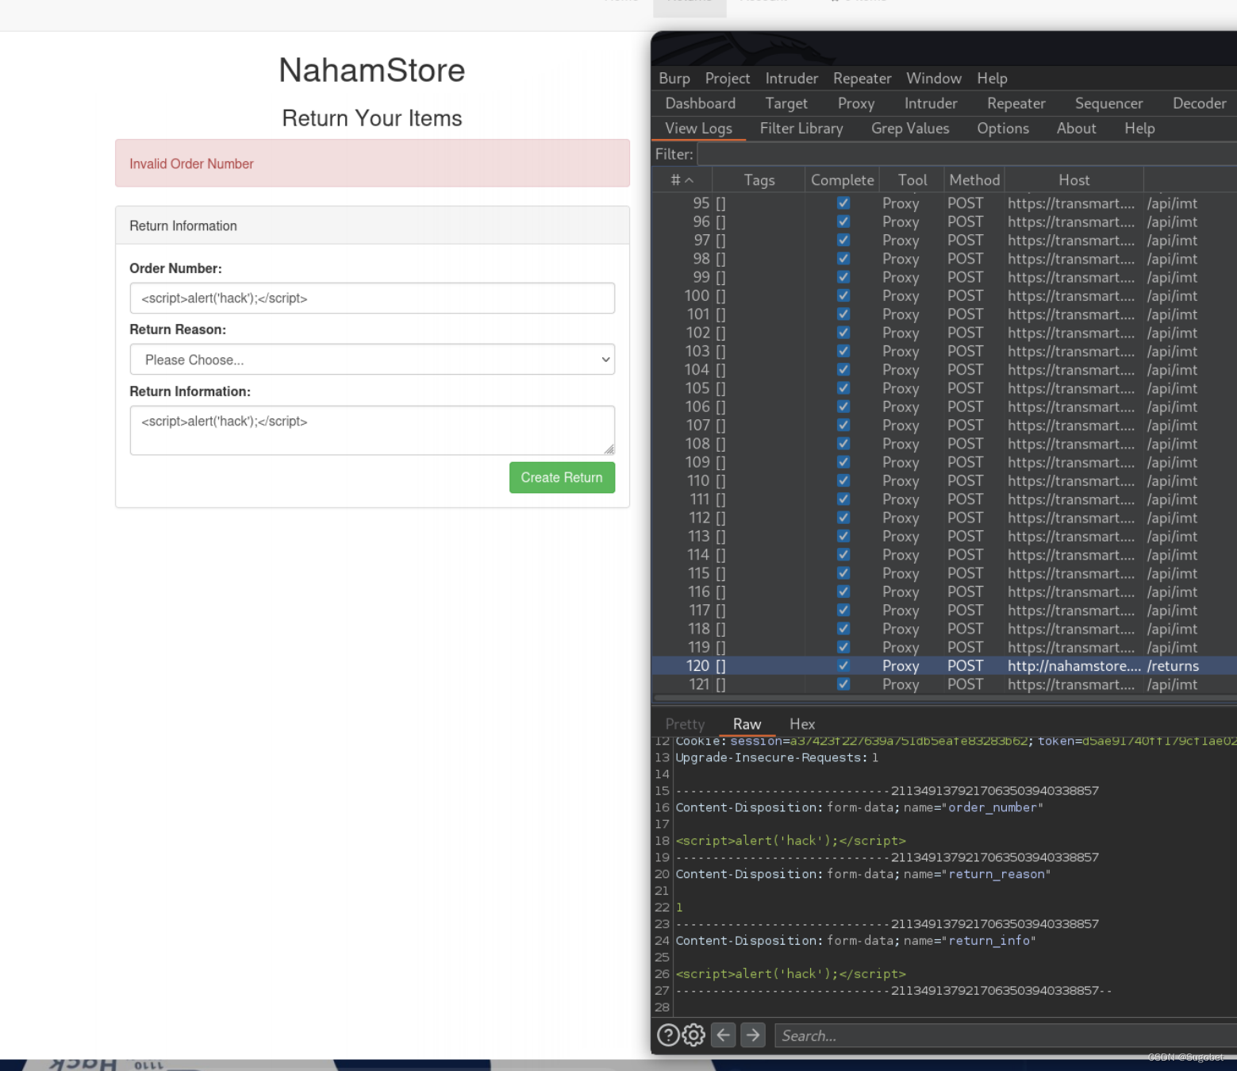This screenshot has width=1237, height=1071.
Task: Open the Return Reason dropdown
Action: tap(372, 360)
